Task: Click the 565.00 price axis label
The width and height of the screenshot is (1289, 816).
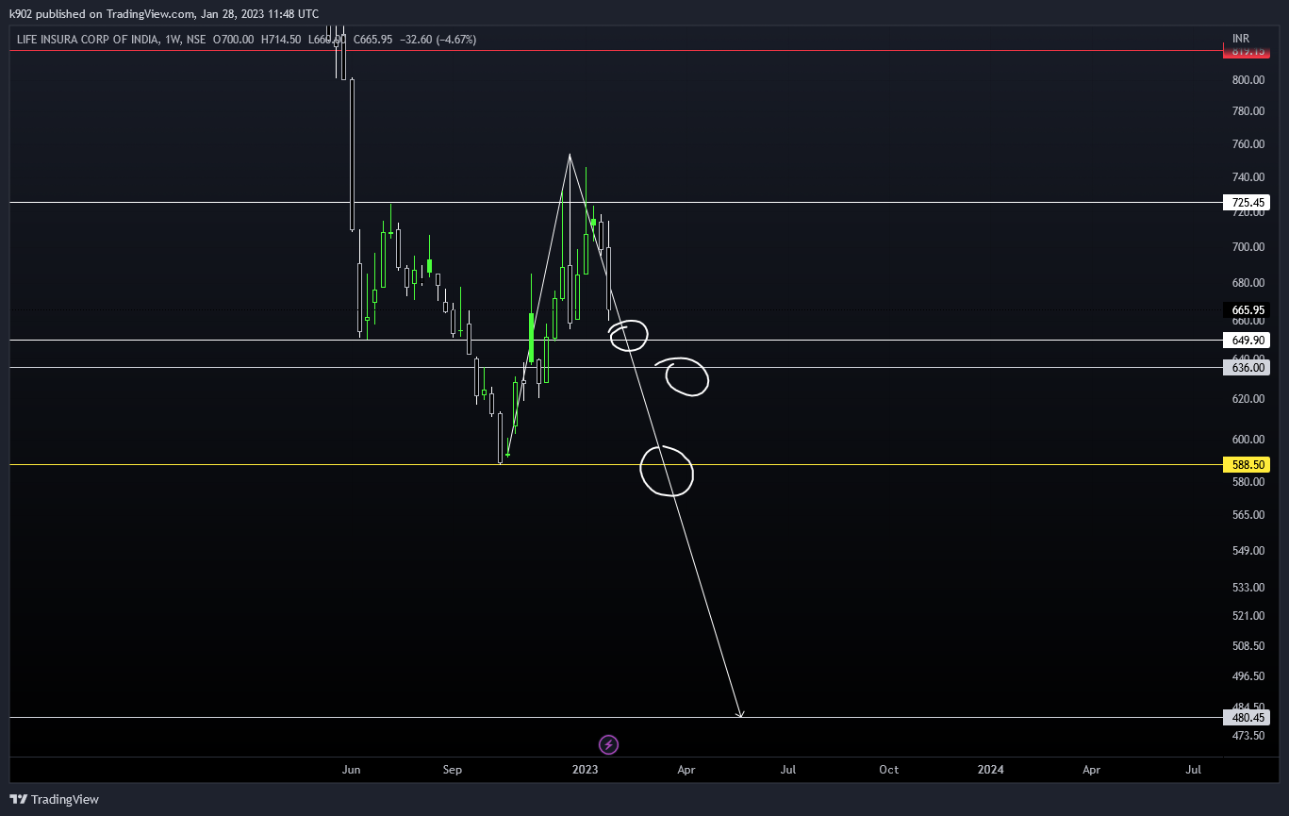Action: [1248, 515]
